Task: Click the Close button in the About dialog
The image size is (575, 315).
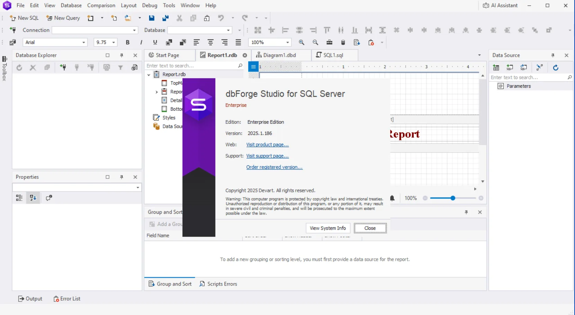Action: click(370, 228)
